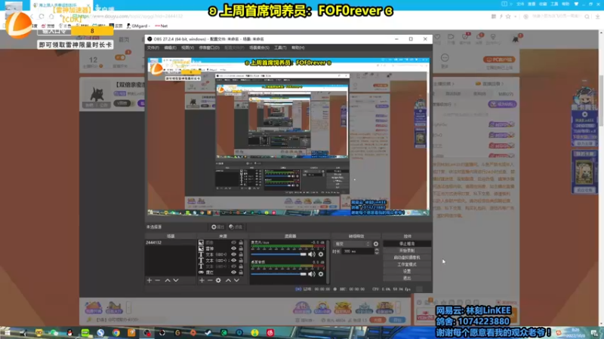Open the 视图(V) menu in OBS
This screenshot has width=604, height=339.
click(187, 47)
